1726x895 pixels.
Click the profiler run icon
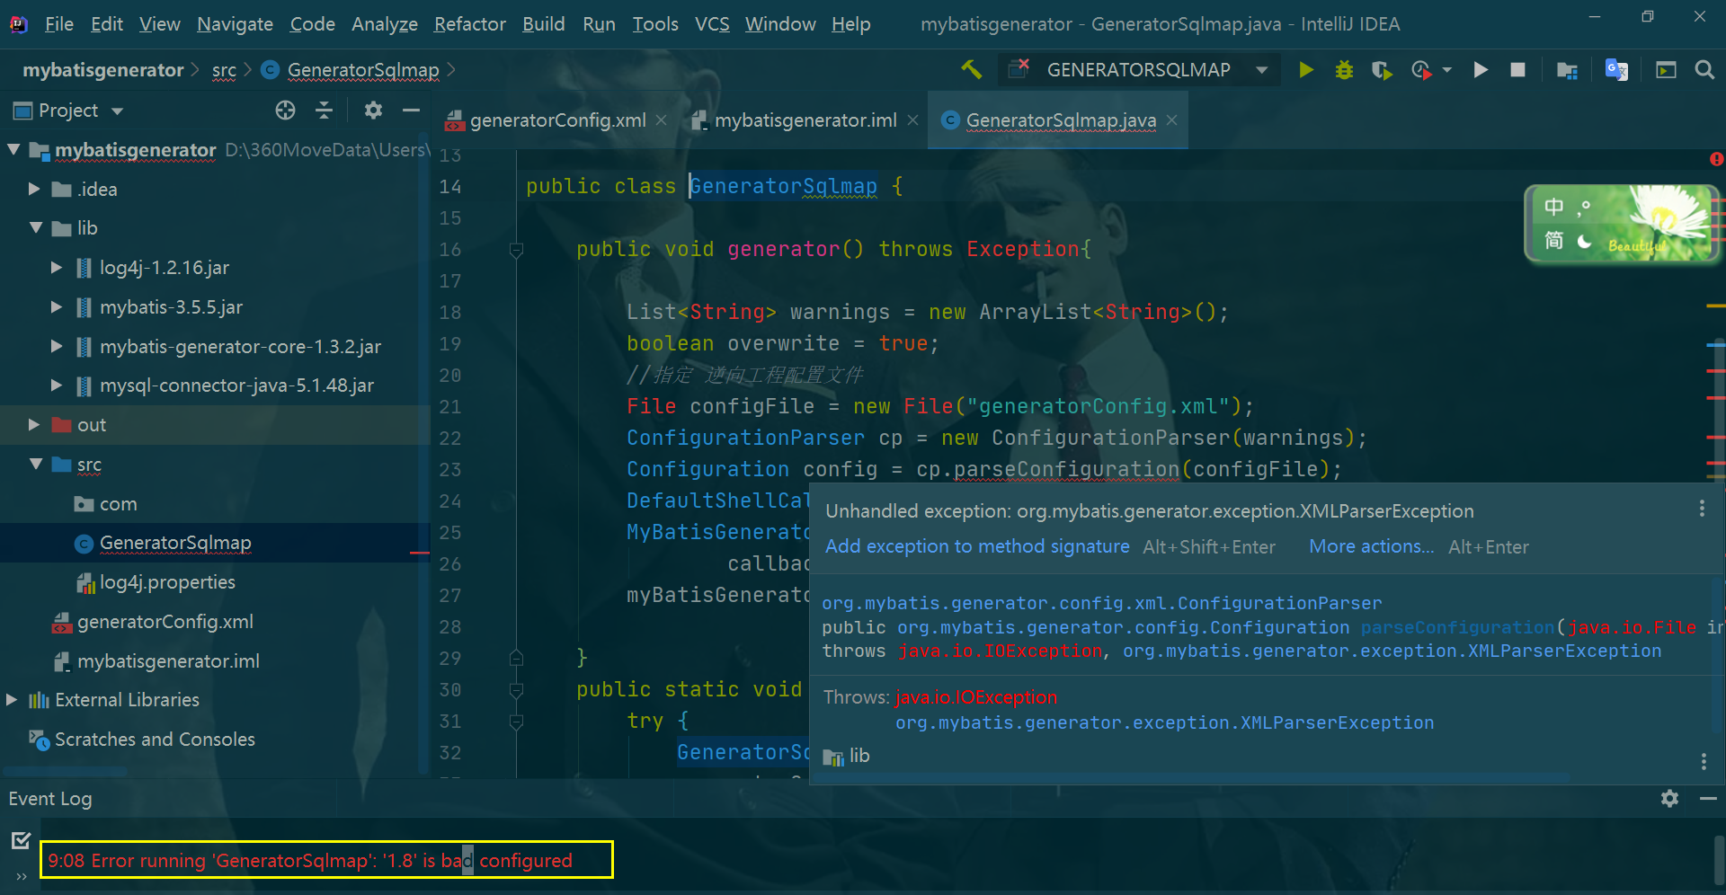(x=1421, y=69)
